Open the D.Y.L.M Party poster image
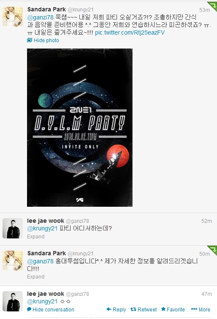This screenshot has height=319, width=217. pyautogui.click(x=80, y=127)
